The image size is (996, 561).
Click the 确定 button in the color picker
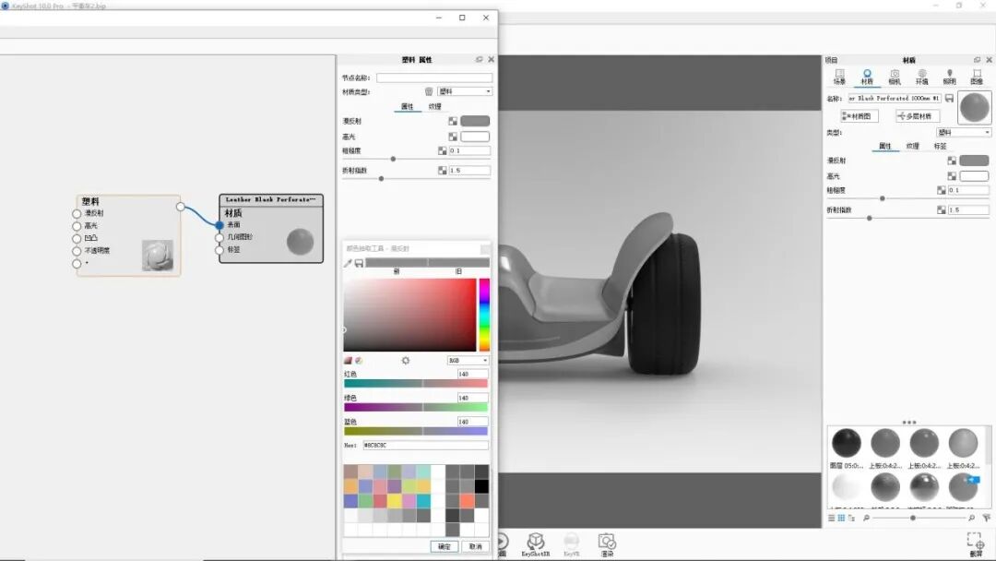[444, 545]
